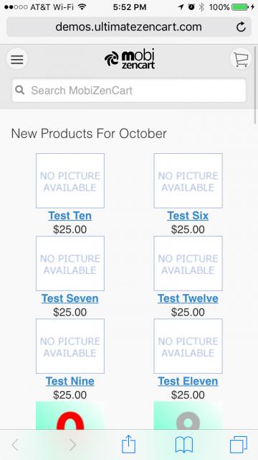The width and height of the screenshot is (258, 460).
Task: Tap the Safari share icon
Action: pyautogui.click(x=128, y=444)
